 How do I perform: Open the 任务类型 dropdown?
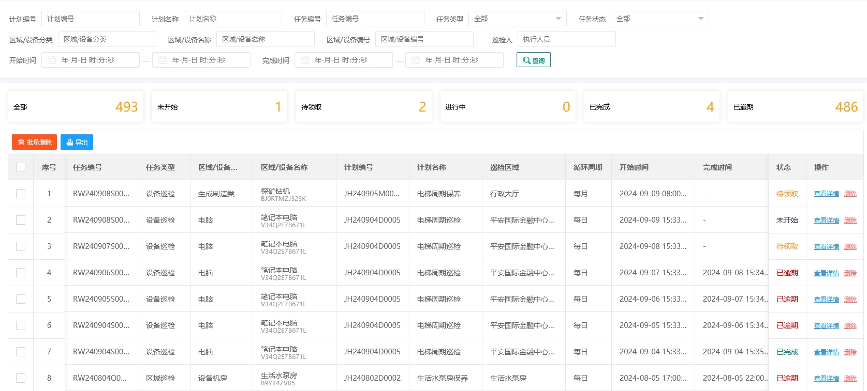tap(518, 19)
